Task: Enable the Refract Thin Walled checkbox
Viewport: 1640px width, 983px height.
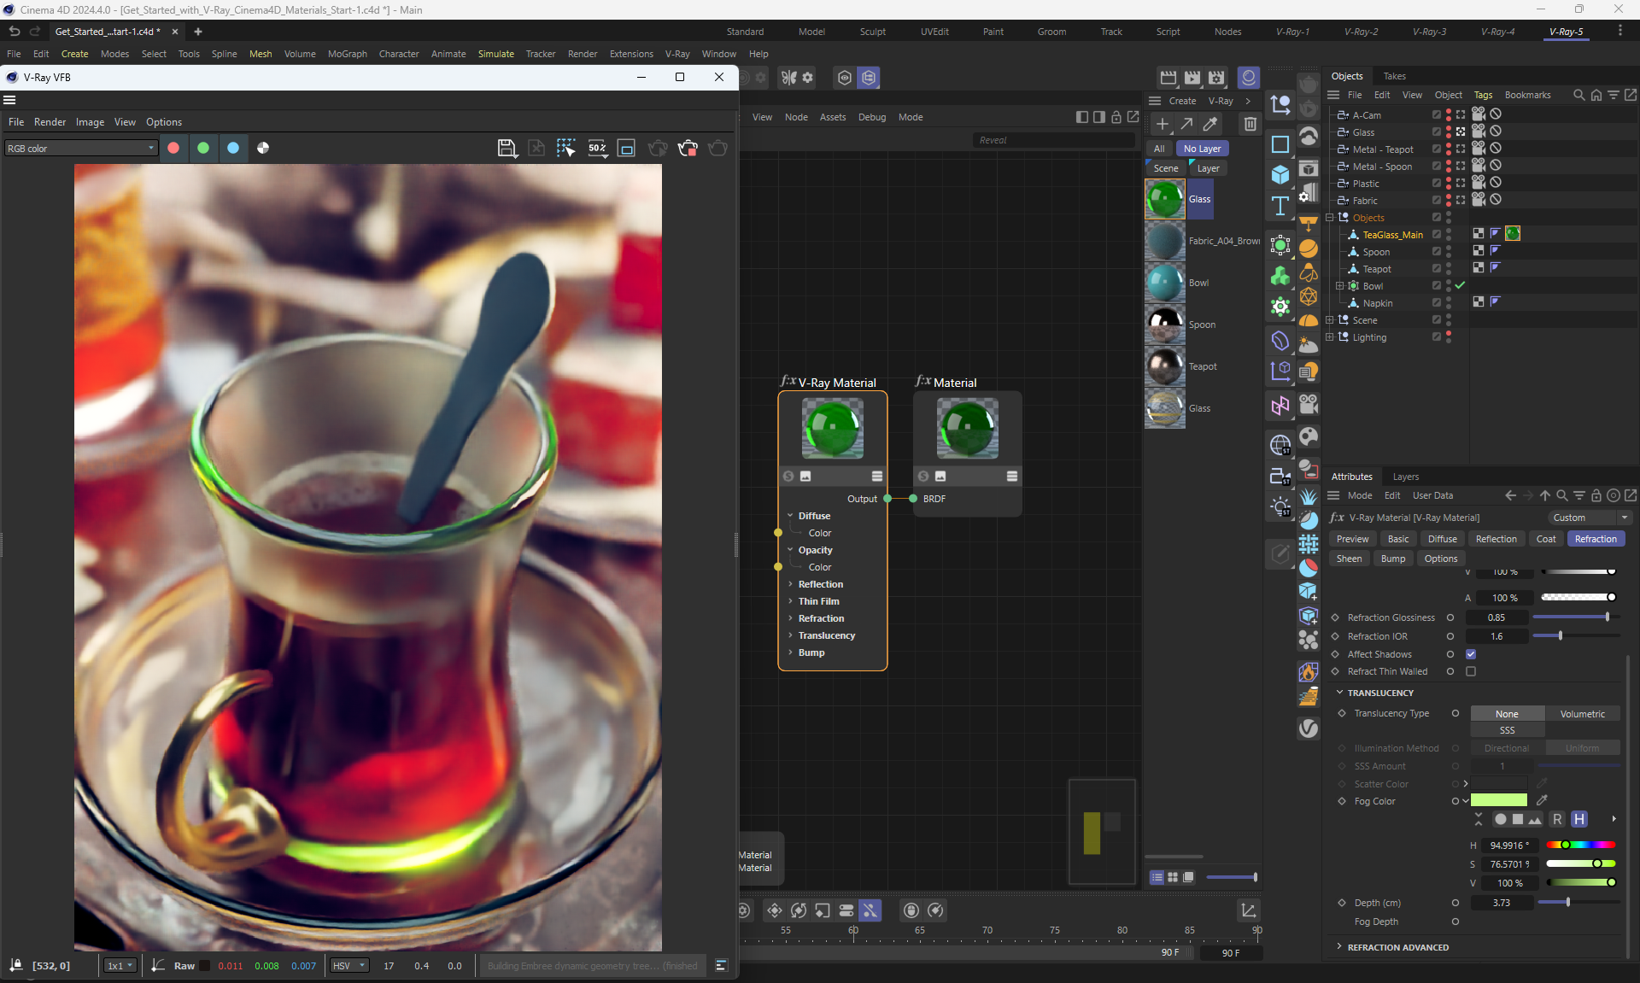Action: 1471,671
